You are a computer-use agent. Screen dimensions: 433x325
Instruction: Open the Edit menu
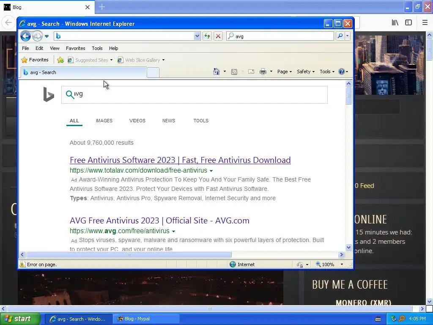point(39,48)
